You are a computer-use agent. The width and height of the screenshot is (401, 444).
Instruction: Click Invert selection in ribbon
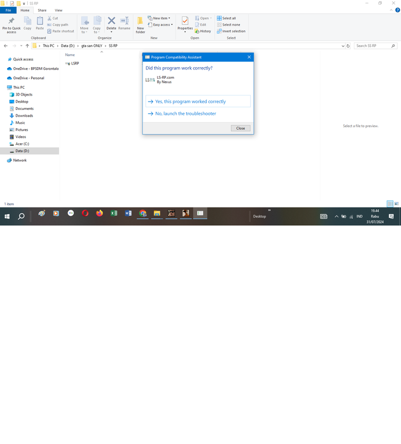231,31
